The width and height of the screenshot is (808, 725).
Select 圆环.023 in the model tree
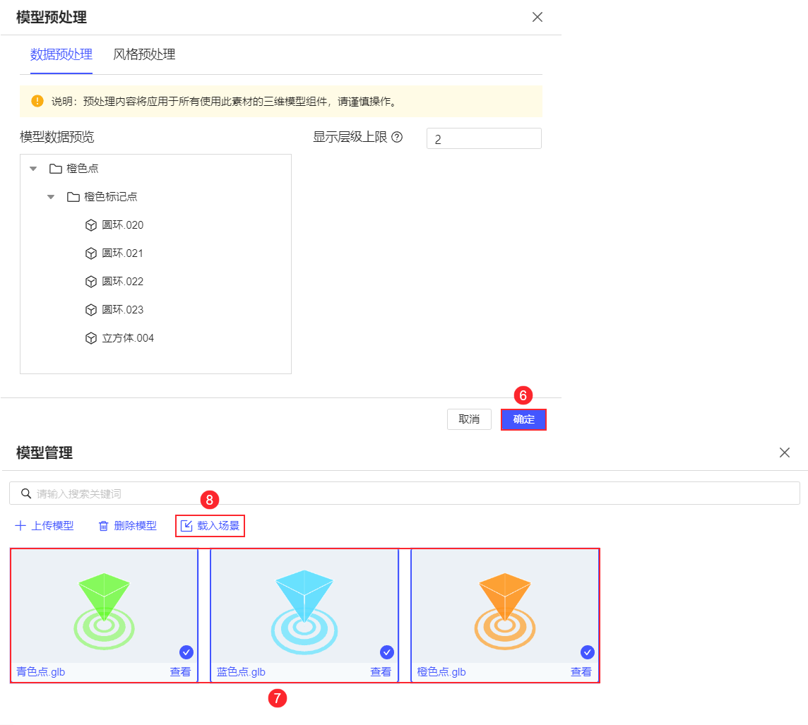pyautogui.click(x=123, y=310)
